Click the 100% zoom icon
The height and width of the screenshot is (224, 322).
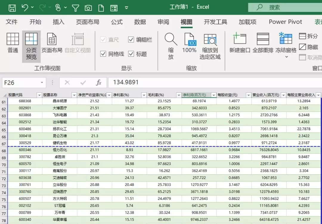click(x=189, y=43)
